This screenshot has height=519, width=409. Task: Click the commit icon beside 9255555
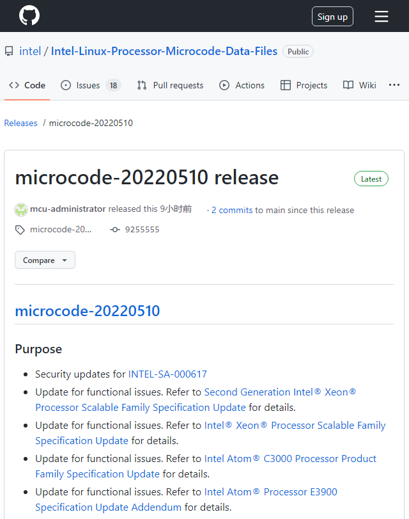pyautogui.click(x=115, y=229)
